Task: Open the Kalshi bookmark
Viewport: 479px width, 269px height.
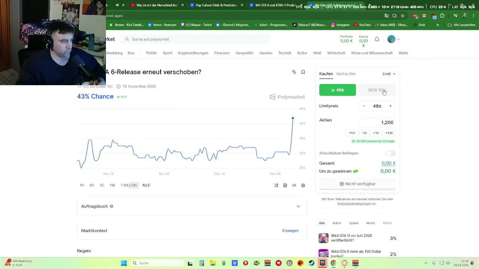Action: tap(271, 25)
